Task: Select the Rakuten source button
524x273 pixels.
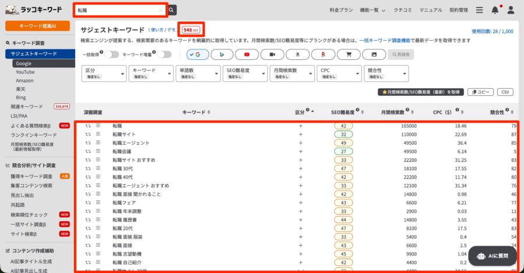Action: click(x=323, y=55)
